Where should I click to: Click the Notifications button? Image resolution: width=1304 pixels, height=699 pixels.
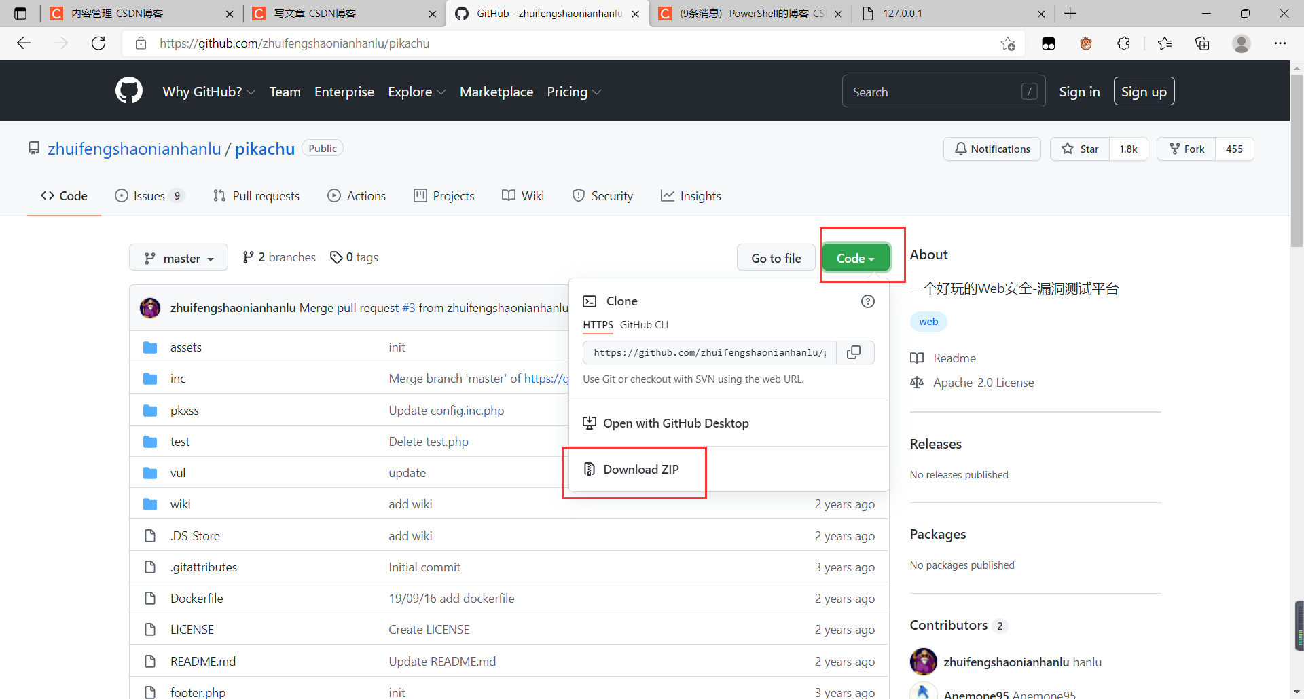point(992,149)
